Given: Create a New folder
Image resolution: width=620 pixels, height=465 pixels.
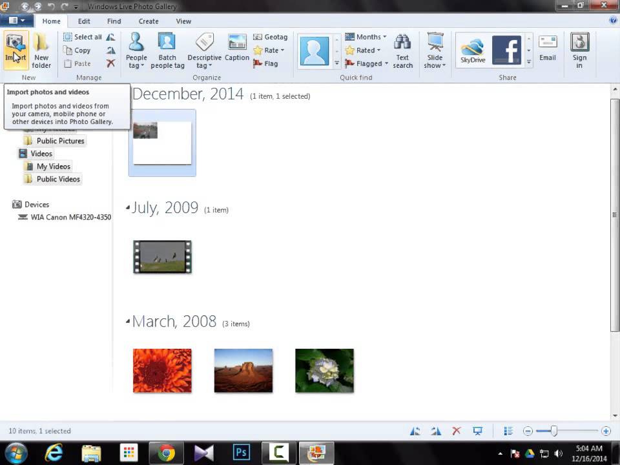Looking at the screenshot, I should tap(41, 50).
